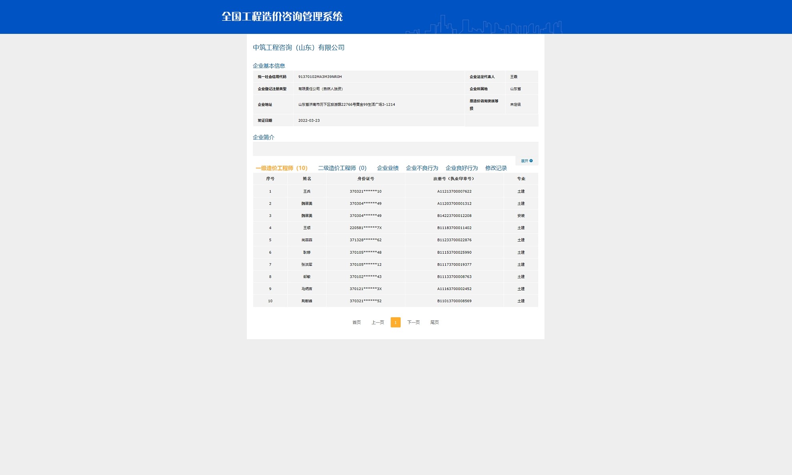This screenshot has width=792, height=475.
Task: Switch to the 二级造价工程师（0）tab
Action: coord(342,168)
